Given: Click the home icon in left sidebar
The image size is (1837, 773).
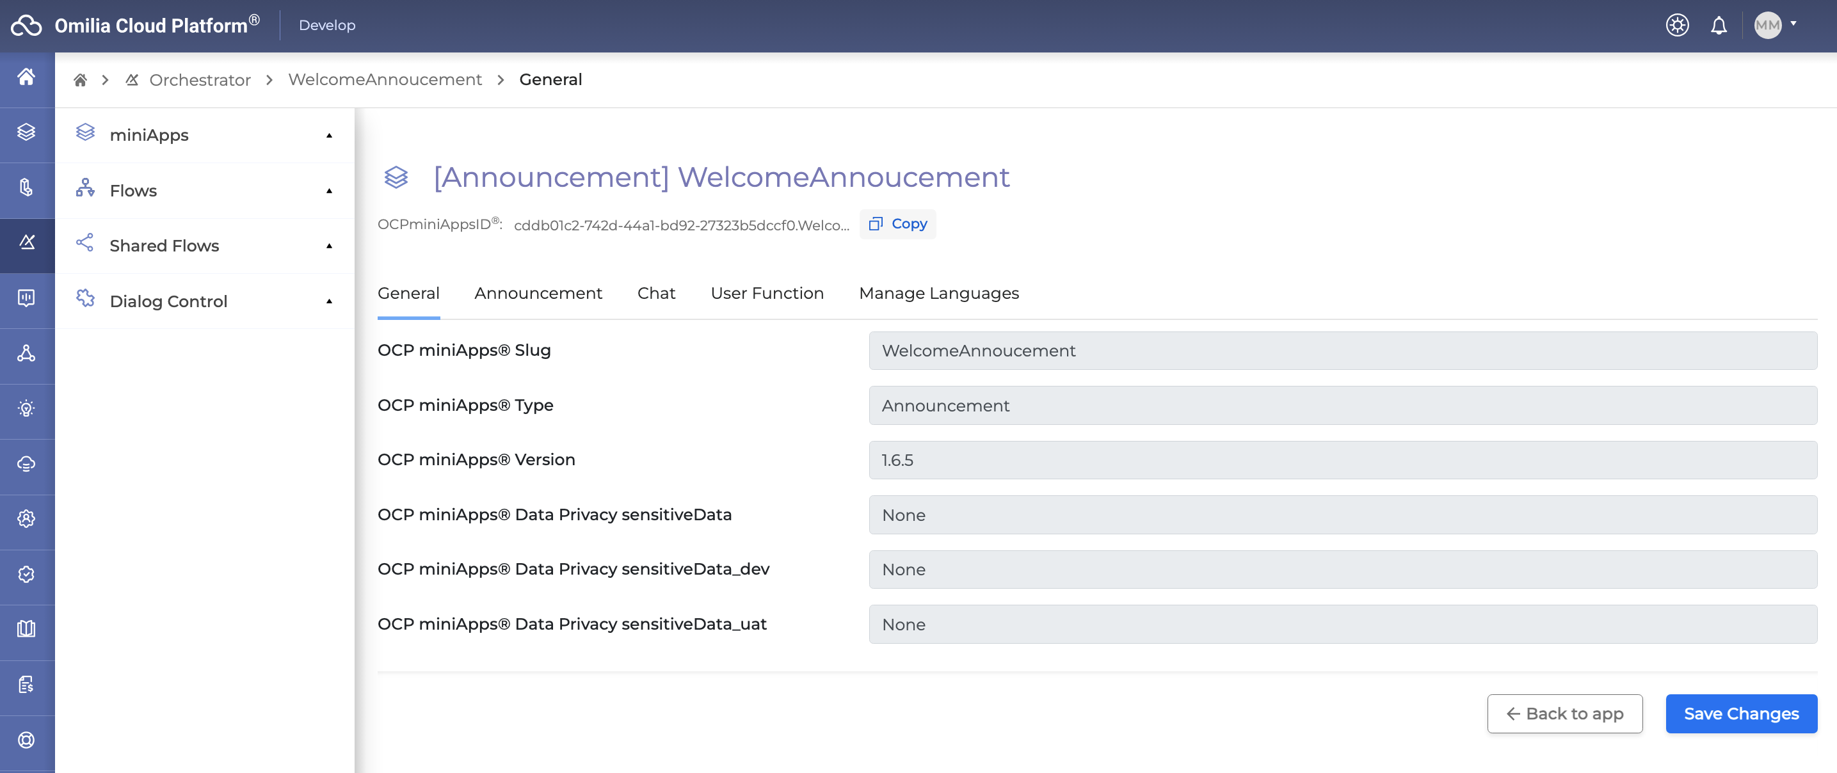Looking at the screenshot, I should [26, 77].
